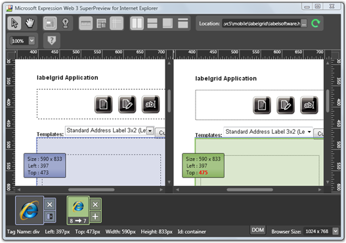The width and height of the screenshot is (346, 243).
Task: Click right pane scroll right arrow
Action: [320, 189]
